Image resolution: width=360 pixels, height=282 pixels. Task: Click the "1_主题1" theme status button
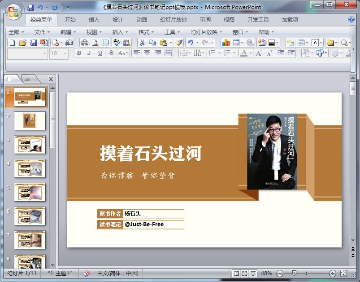pyautogui.click(x=60, y=273)
